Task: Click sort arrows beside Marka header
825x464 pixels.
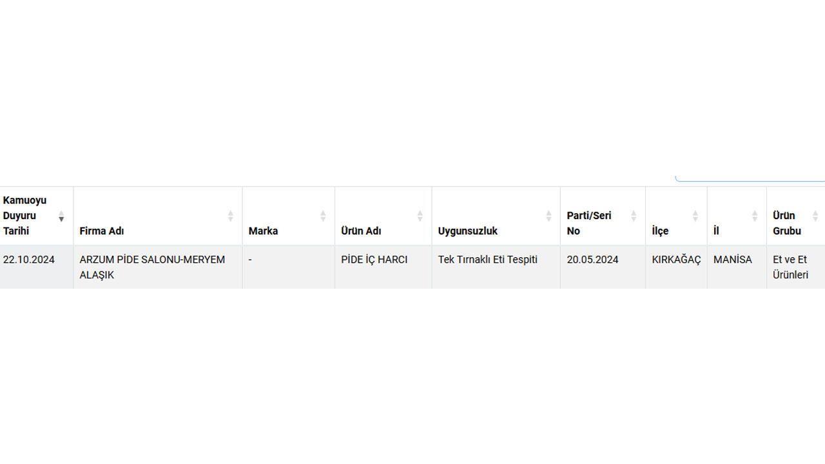Action: (x=323, y=216)
